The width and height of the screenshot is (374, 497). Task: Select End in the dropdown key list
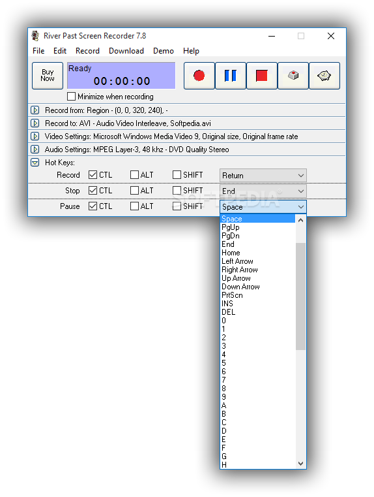click(257, 244)
